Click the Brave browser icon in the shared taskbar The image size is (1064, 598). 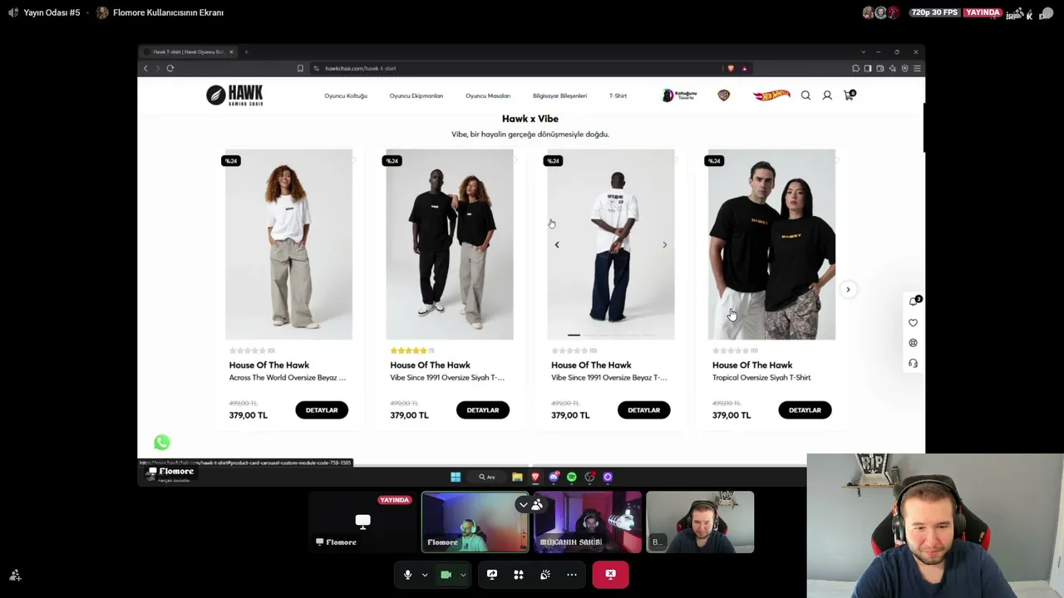[x=535, y=477]
